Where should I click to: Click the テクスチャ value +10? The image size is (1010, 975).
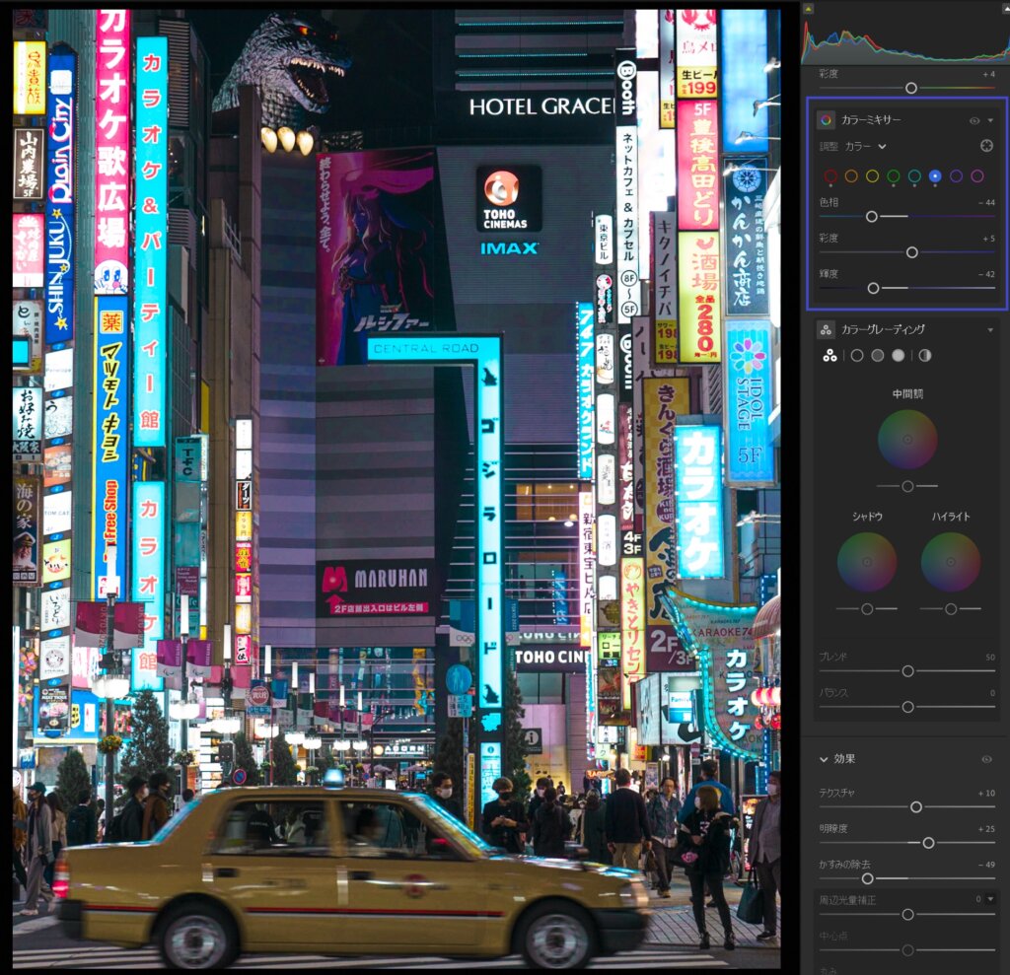[x=986, y=793]
